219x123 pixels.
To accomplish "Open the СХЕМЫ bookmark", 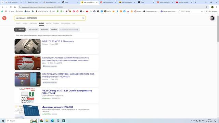I will pos(19,11).
